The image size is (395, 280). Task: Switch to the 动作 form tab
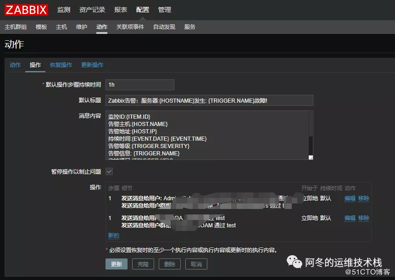(15, 65)
